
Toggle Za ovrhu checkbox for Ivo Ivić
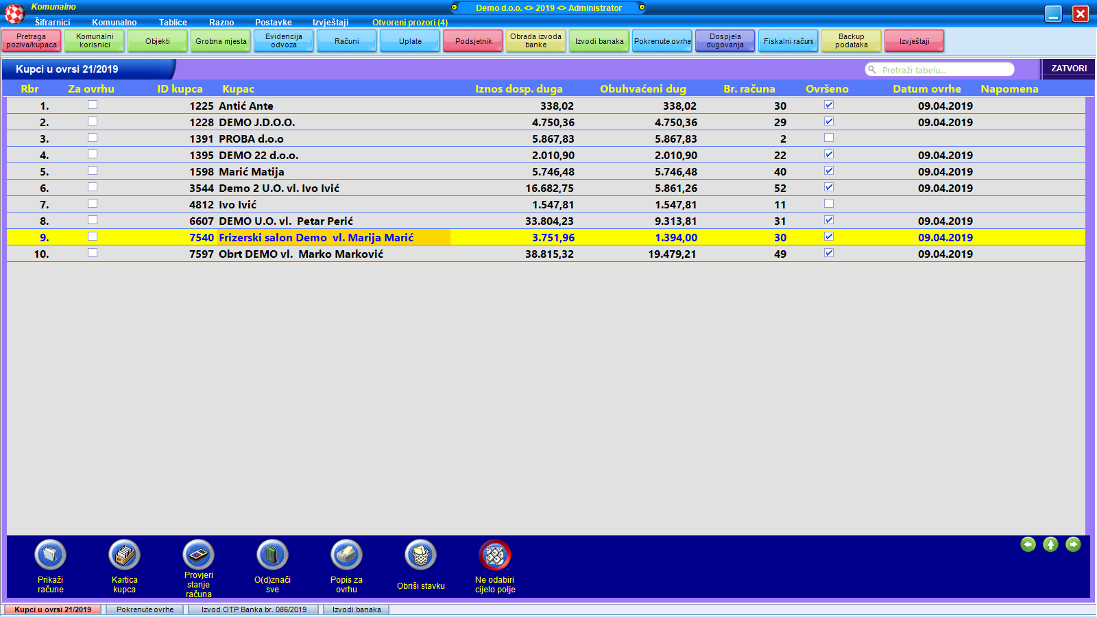click(93, 204)
